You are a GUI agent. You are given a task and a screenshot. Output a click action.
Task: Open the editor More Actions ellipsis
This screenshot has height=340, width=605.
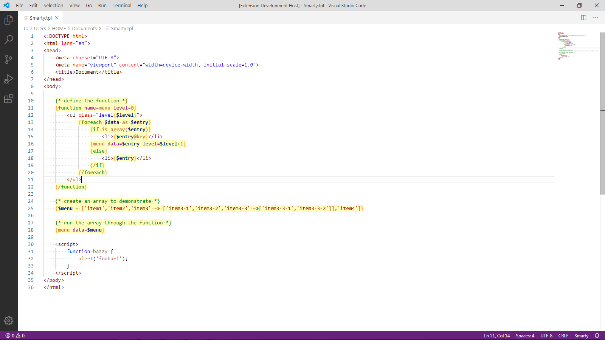[596, 18]
